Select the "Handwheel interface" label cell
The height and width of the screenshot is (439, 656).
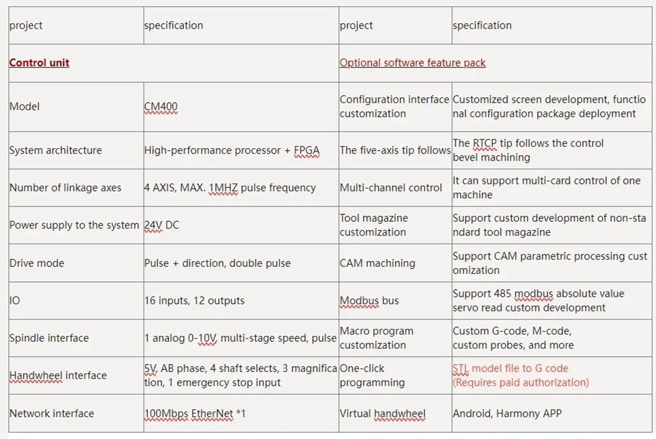click(x=58, y=376)
